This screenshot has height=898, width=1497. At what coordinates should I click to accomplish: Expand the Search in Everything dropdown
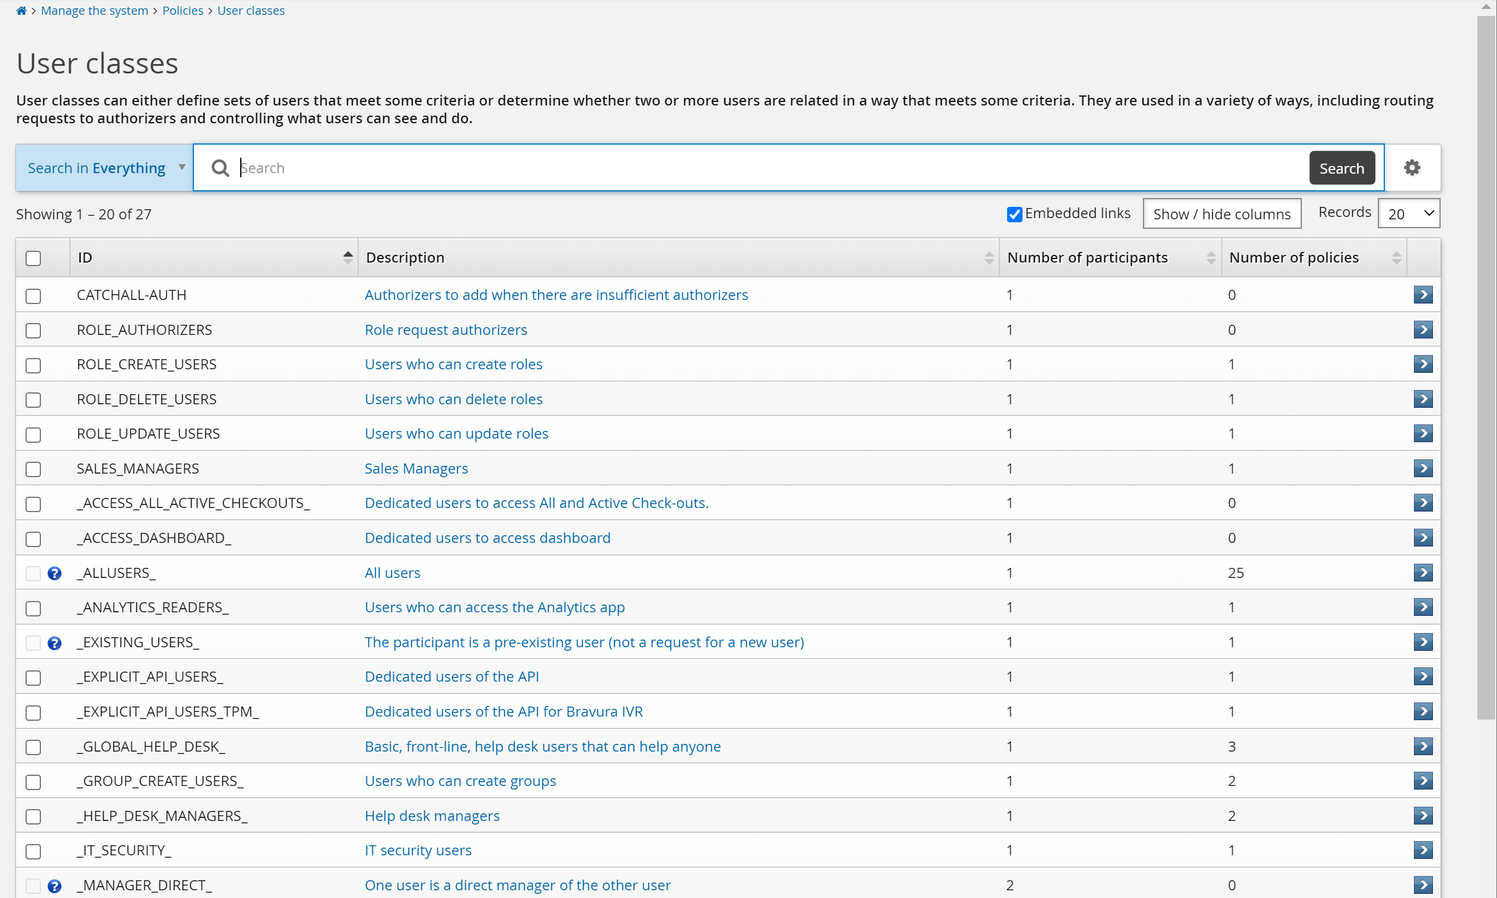tap(105, 168)
